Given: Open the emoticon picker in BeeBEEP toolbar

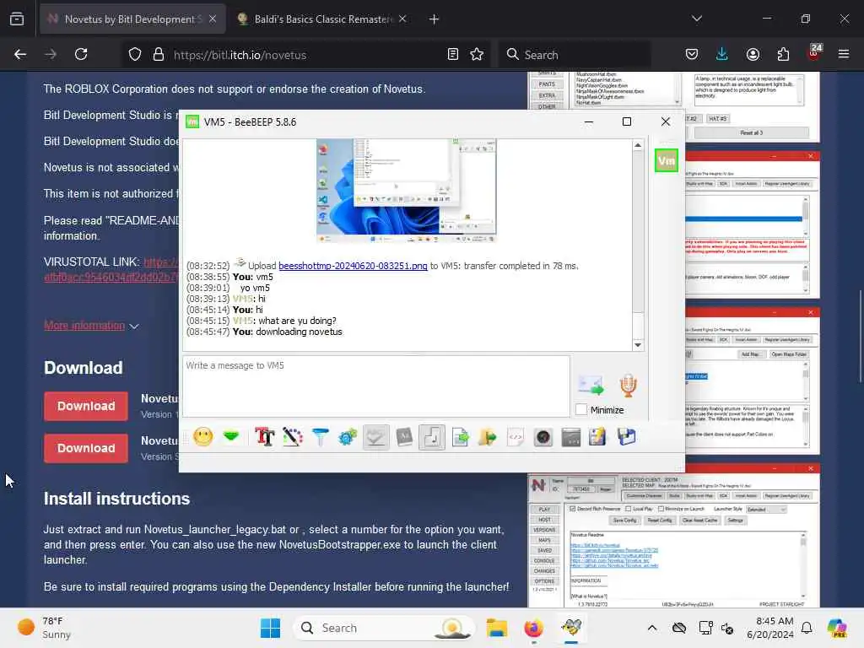Looking at the screenshot, I should (x=202, y=438).
